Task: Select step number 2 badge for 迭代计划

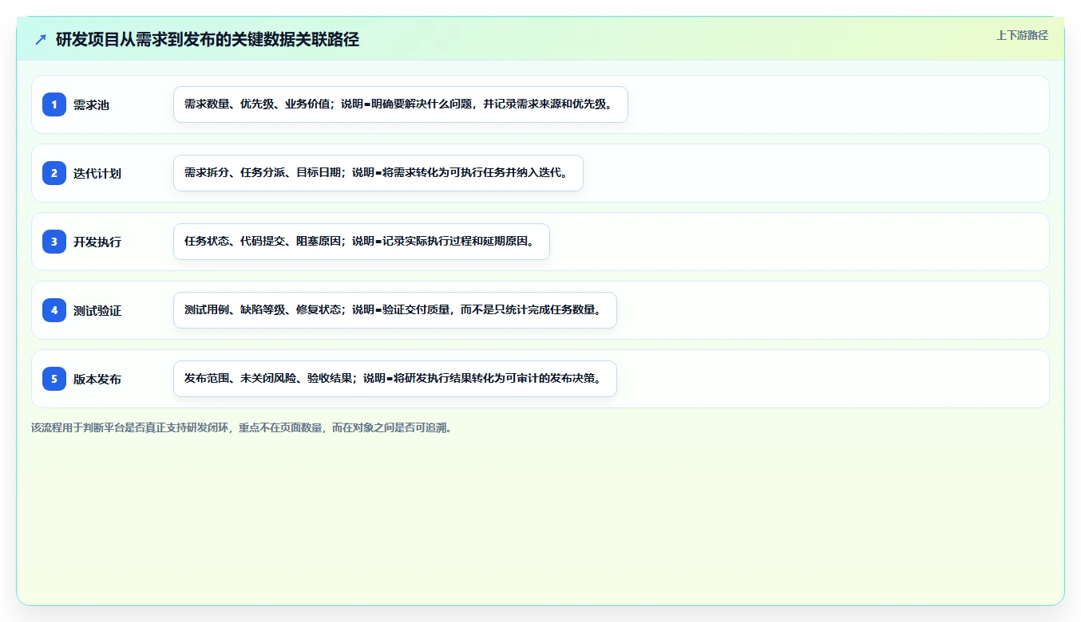Action: coord(54,173)
